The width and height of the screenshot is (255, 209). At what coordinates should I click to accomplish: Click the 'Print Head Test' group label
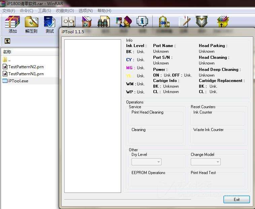(203, 173)
